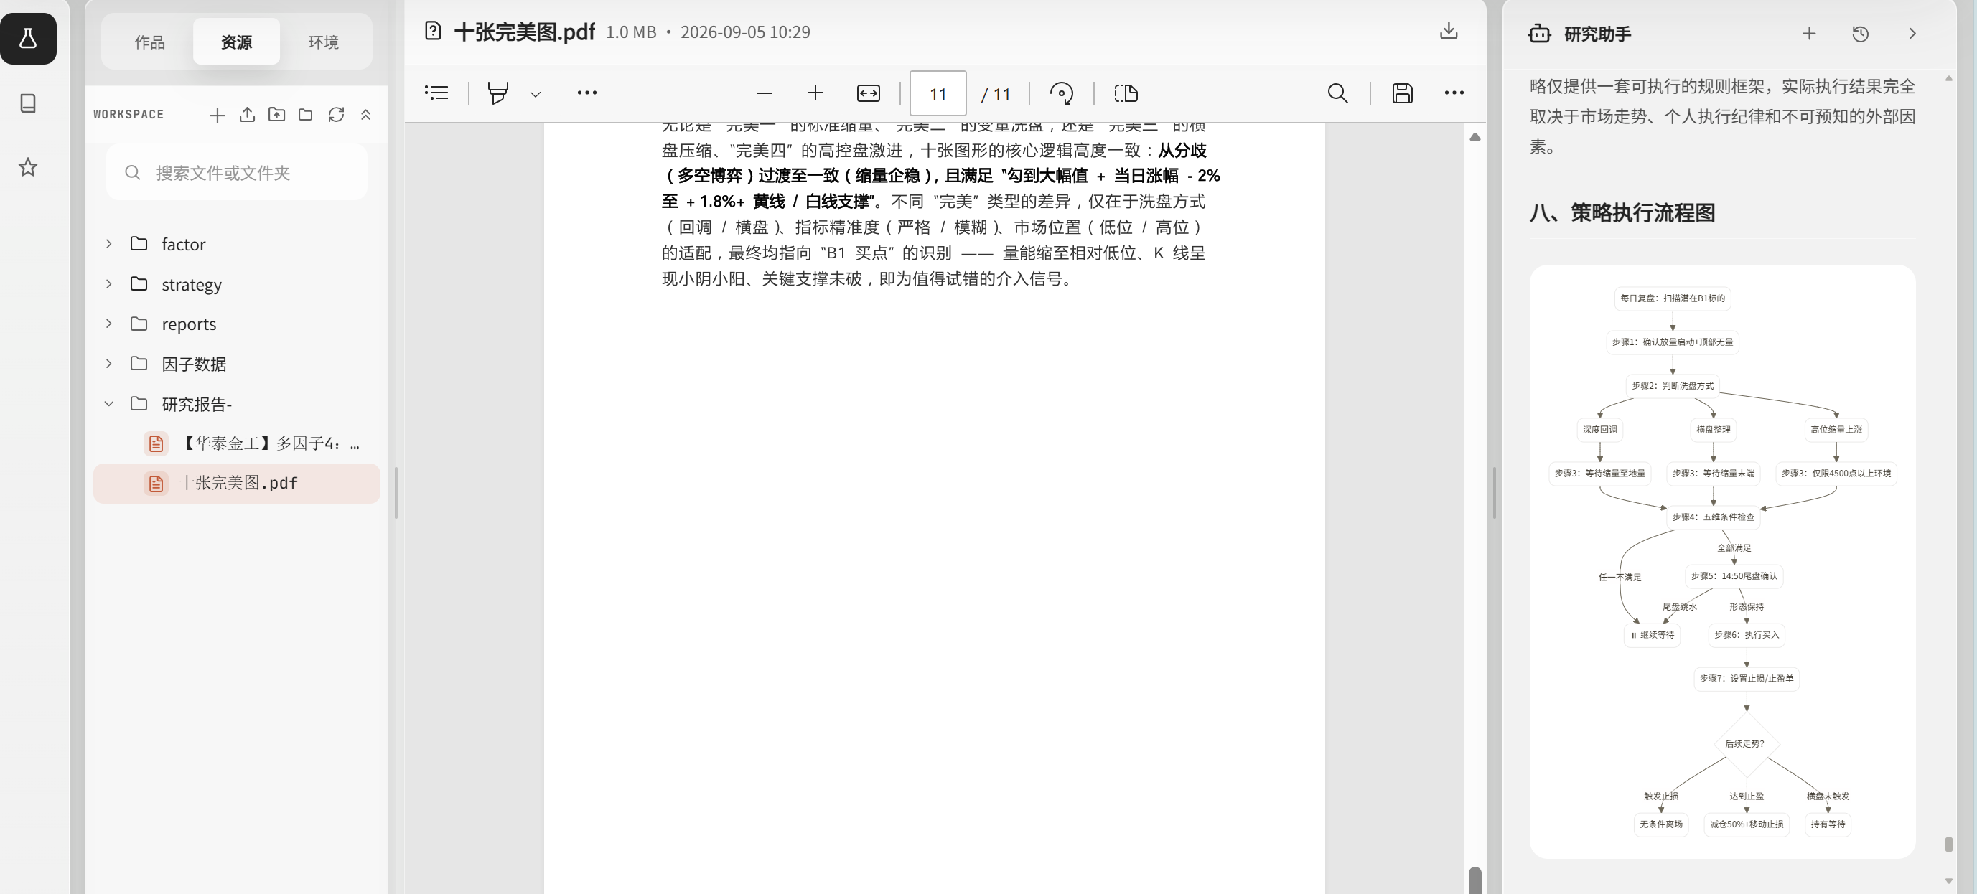This screenshot has height=894, width=1977.
Task: Click the page number input field
Action: pos(938,93)
